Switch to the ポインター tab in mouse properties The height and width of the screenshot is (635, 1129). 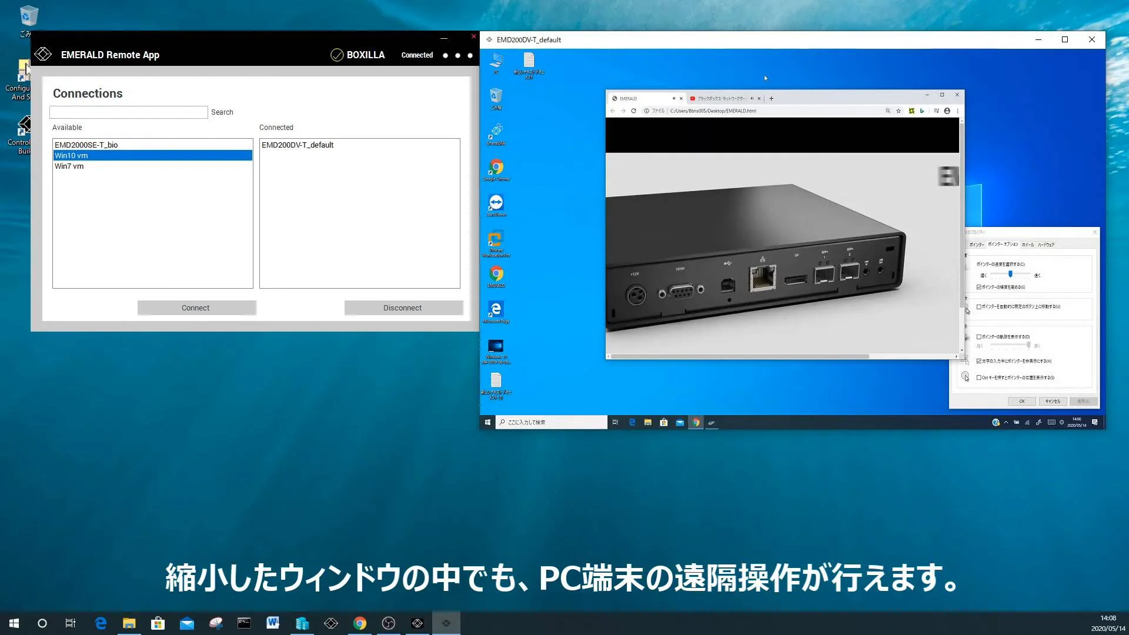click(x=976, y=245)
